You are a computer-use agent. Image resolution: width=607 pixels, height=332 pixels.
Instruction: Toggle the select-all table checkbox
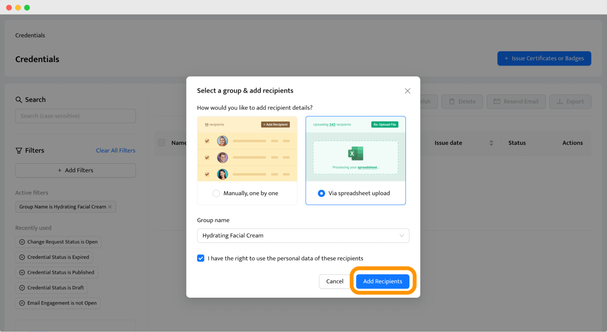[x=162, y=143]
